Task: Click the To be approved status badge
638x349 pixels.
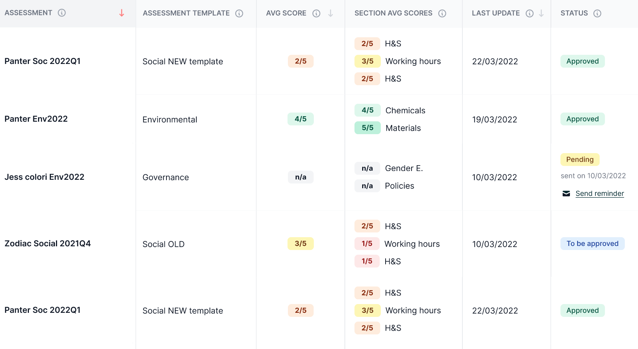Action: pyautogui.click(x=593, y=244)
